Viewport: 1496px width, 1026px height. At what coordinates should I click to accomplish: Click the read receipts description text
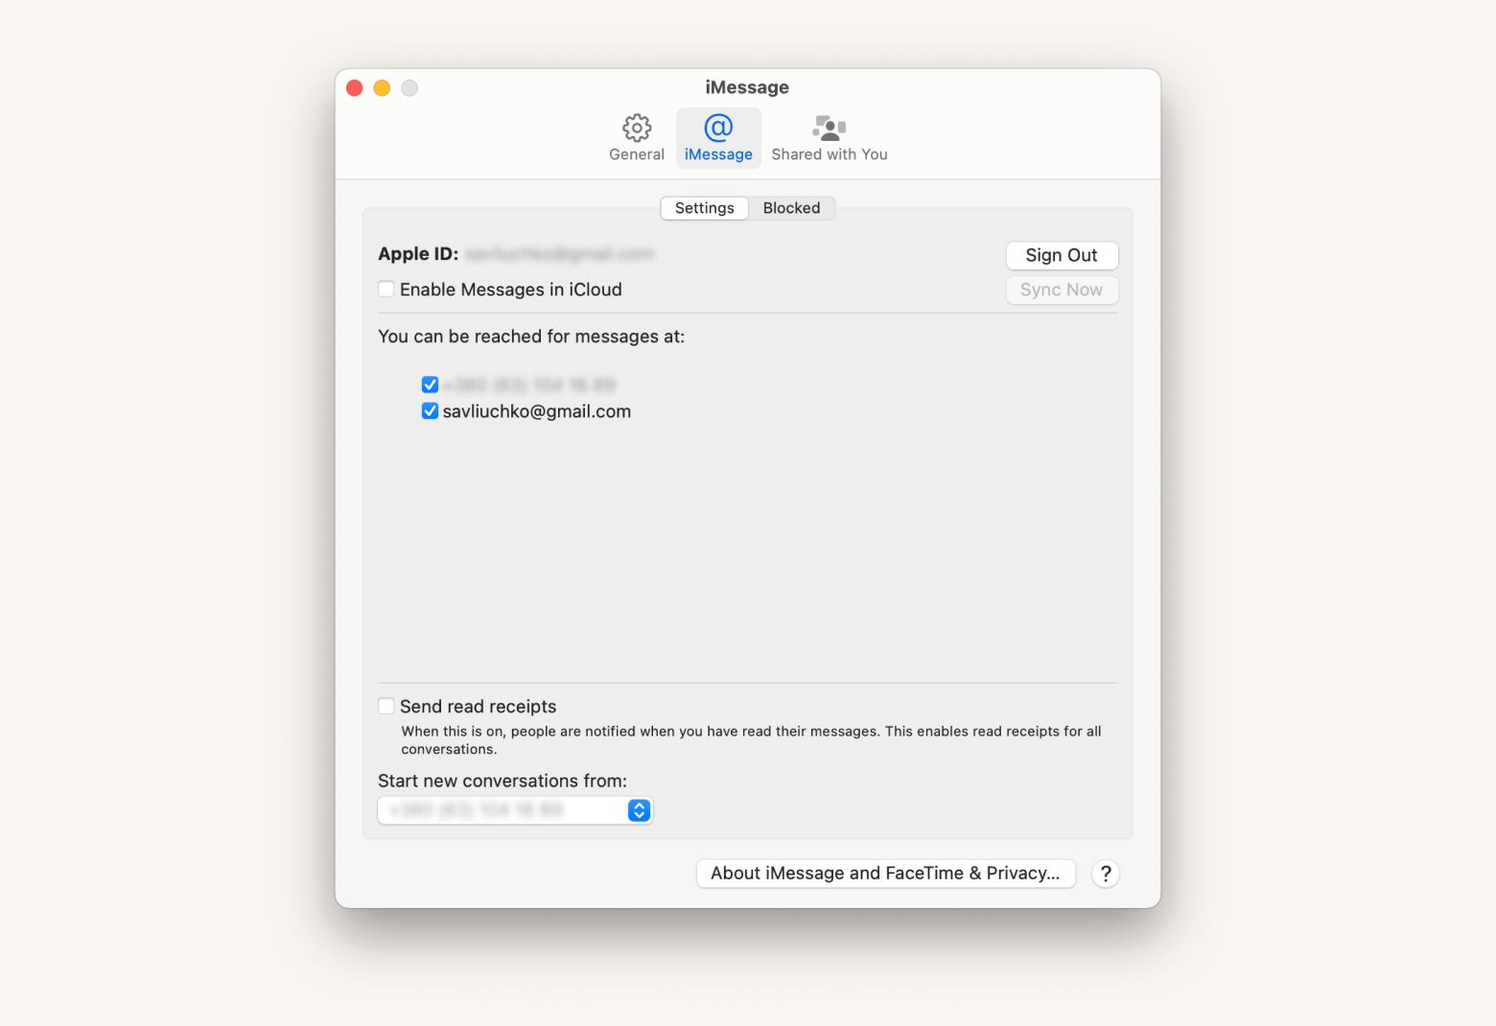point(751,740)
